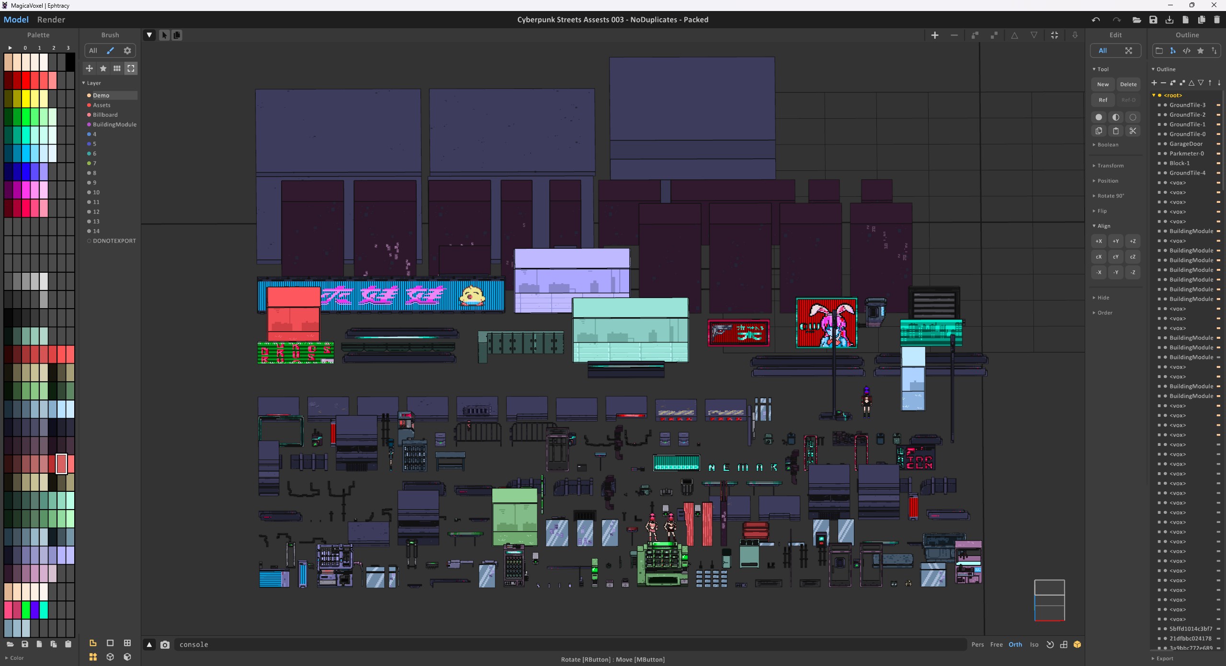Image resolution: width=1226 pixels, height=666 pixels.
Task: Open a project with the top-bar folder icon
Action: (x=1136, y=20)
